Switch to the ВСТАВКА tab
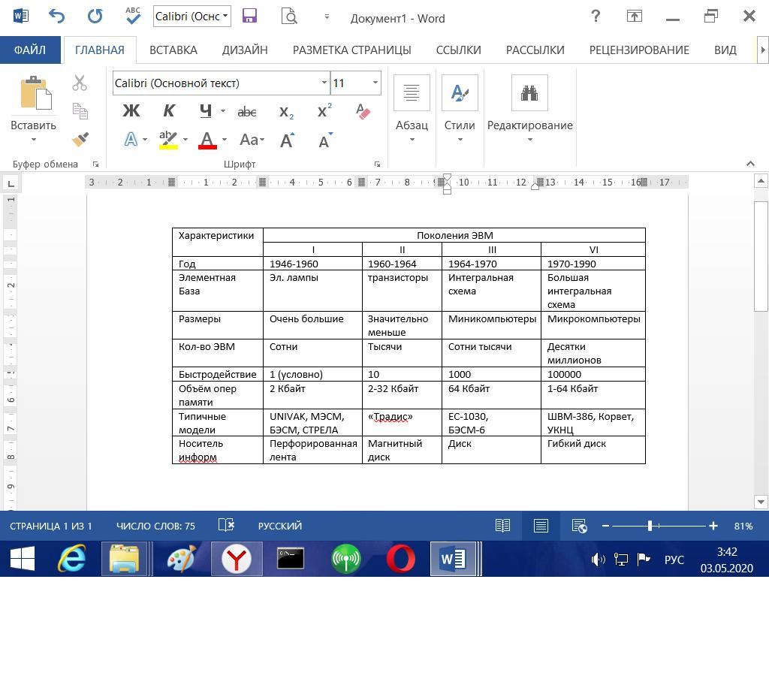Viewport: 769px width, 697px height. point(173,50)
